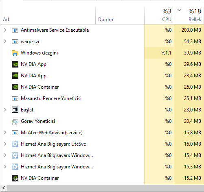204x192 pixels.
Task: Expand the warp-svc process group
Action: pos(5,41)
